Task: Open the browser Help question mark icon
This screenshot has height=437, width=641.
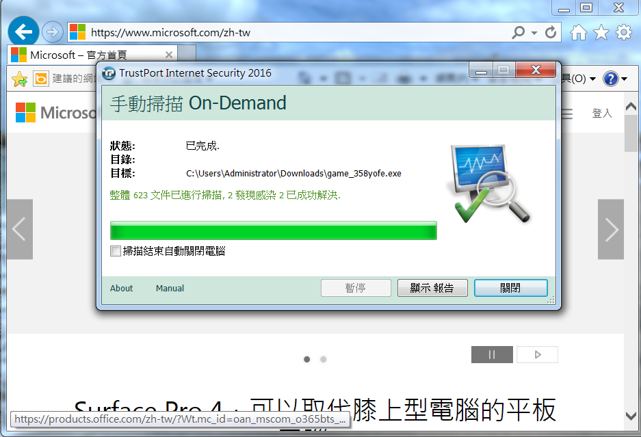Action: click(x=611, y=79)
